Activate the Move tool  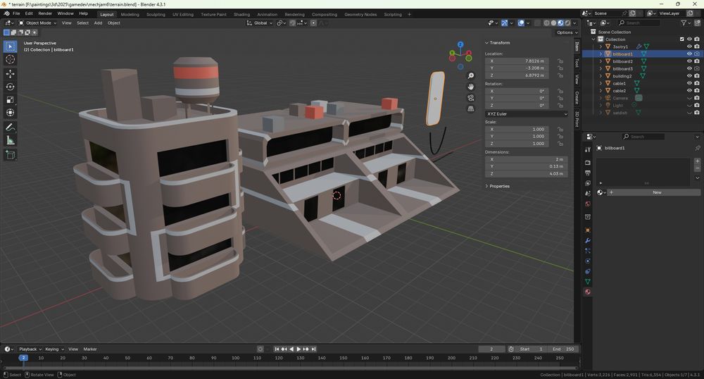(11, 74)
